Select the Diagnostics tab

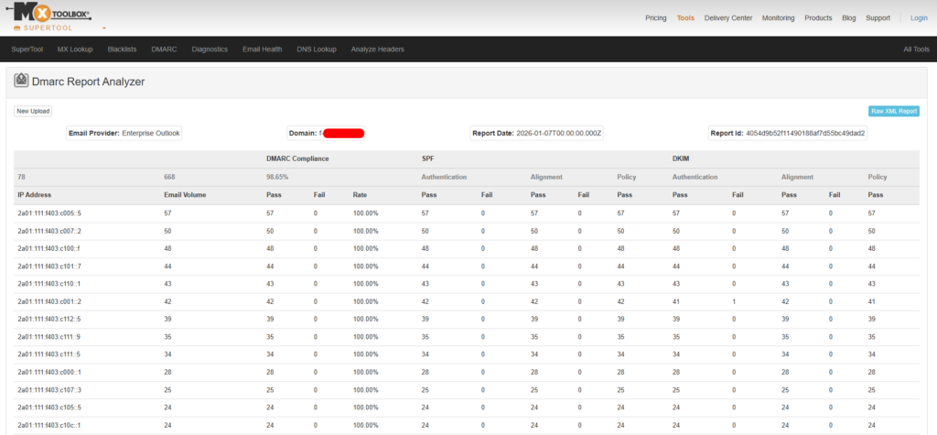point(210,49)
